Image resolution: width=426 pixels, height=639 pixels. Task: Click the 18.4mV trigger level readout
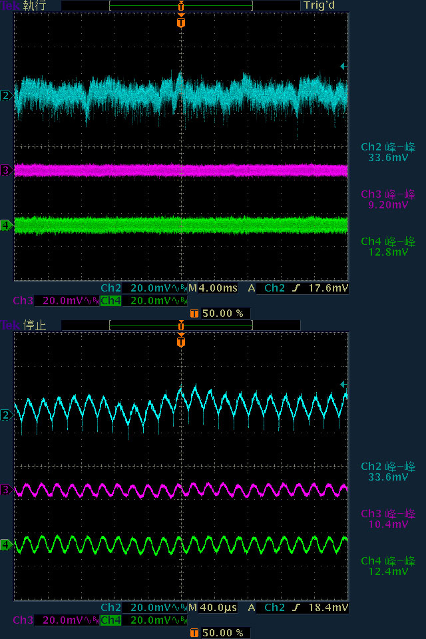click(x=328, y=608)
